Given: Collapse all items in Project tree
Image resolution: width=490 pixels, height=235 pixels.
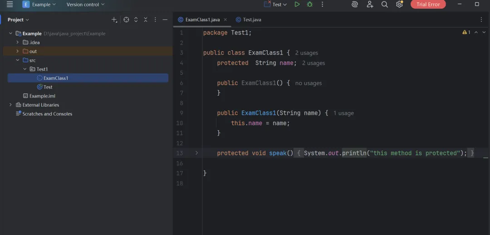Looking at the screenshot, I should [146, 20].
